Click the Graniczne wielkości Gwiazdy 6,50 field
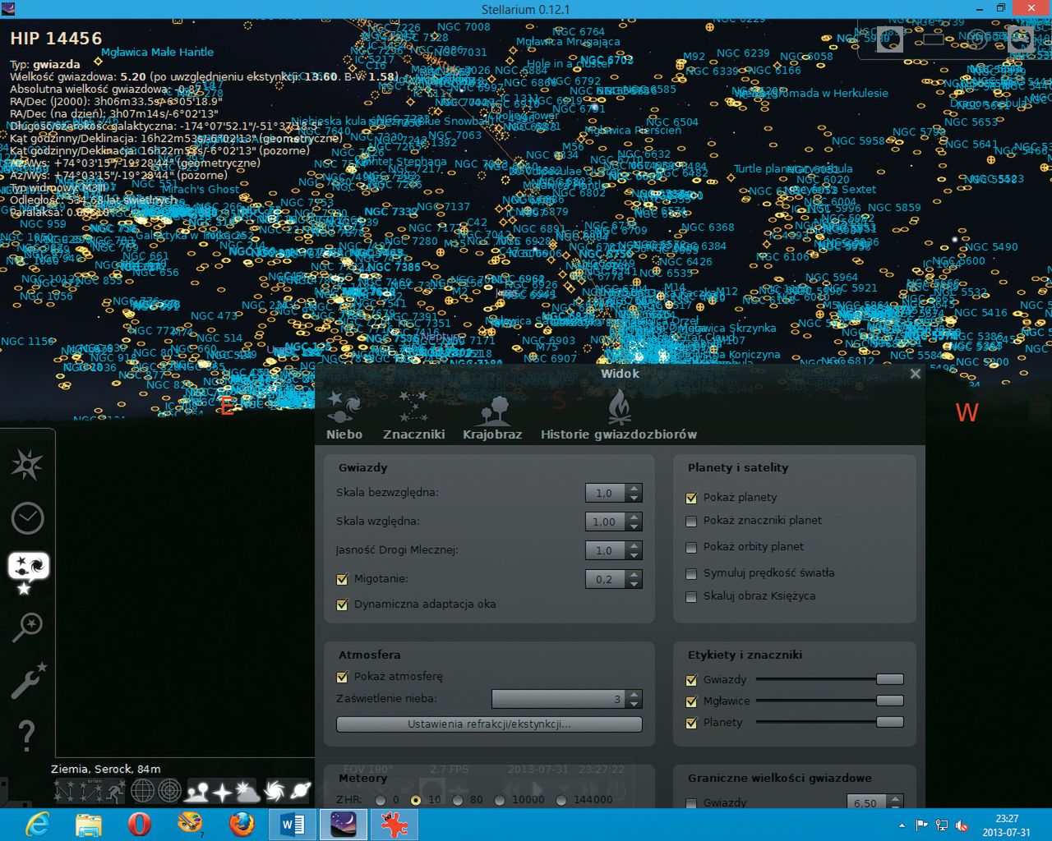1052x841 pixels. 867,802
